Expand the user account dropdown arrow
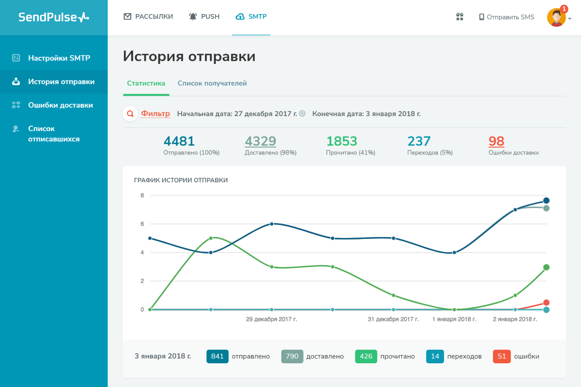581x387 pixels. (x=570, y=19)
